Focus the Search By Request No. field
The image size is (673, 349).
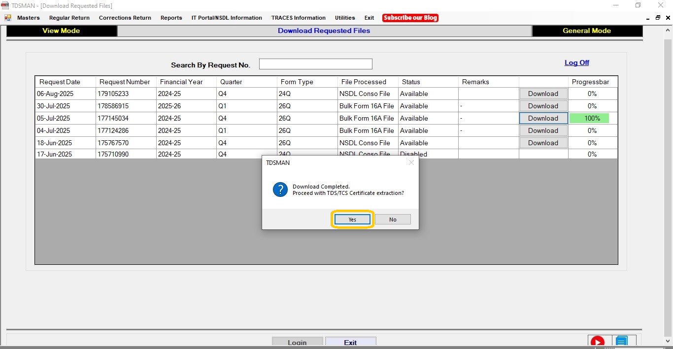(x=315, y=64)
